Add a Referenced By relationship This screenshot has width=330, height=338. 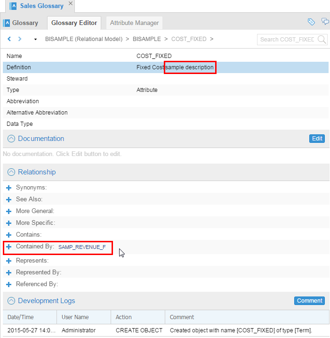(9, 285)
